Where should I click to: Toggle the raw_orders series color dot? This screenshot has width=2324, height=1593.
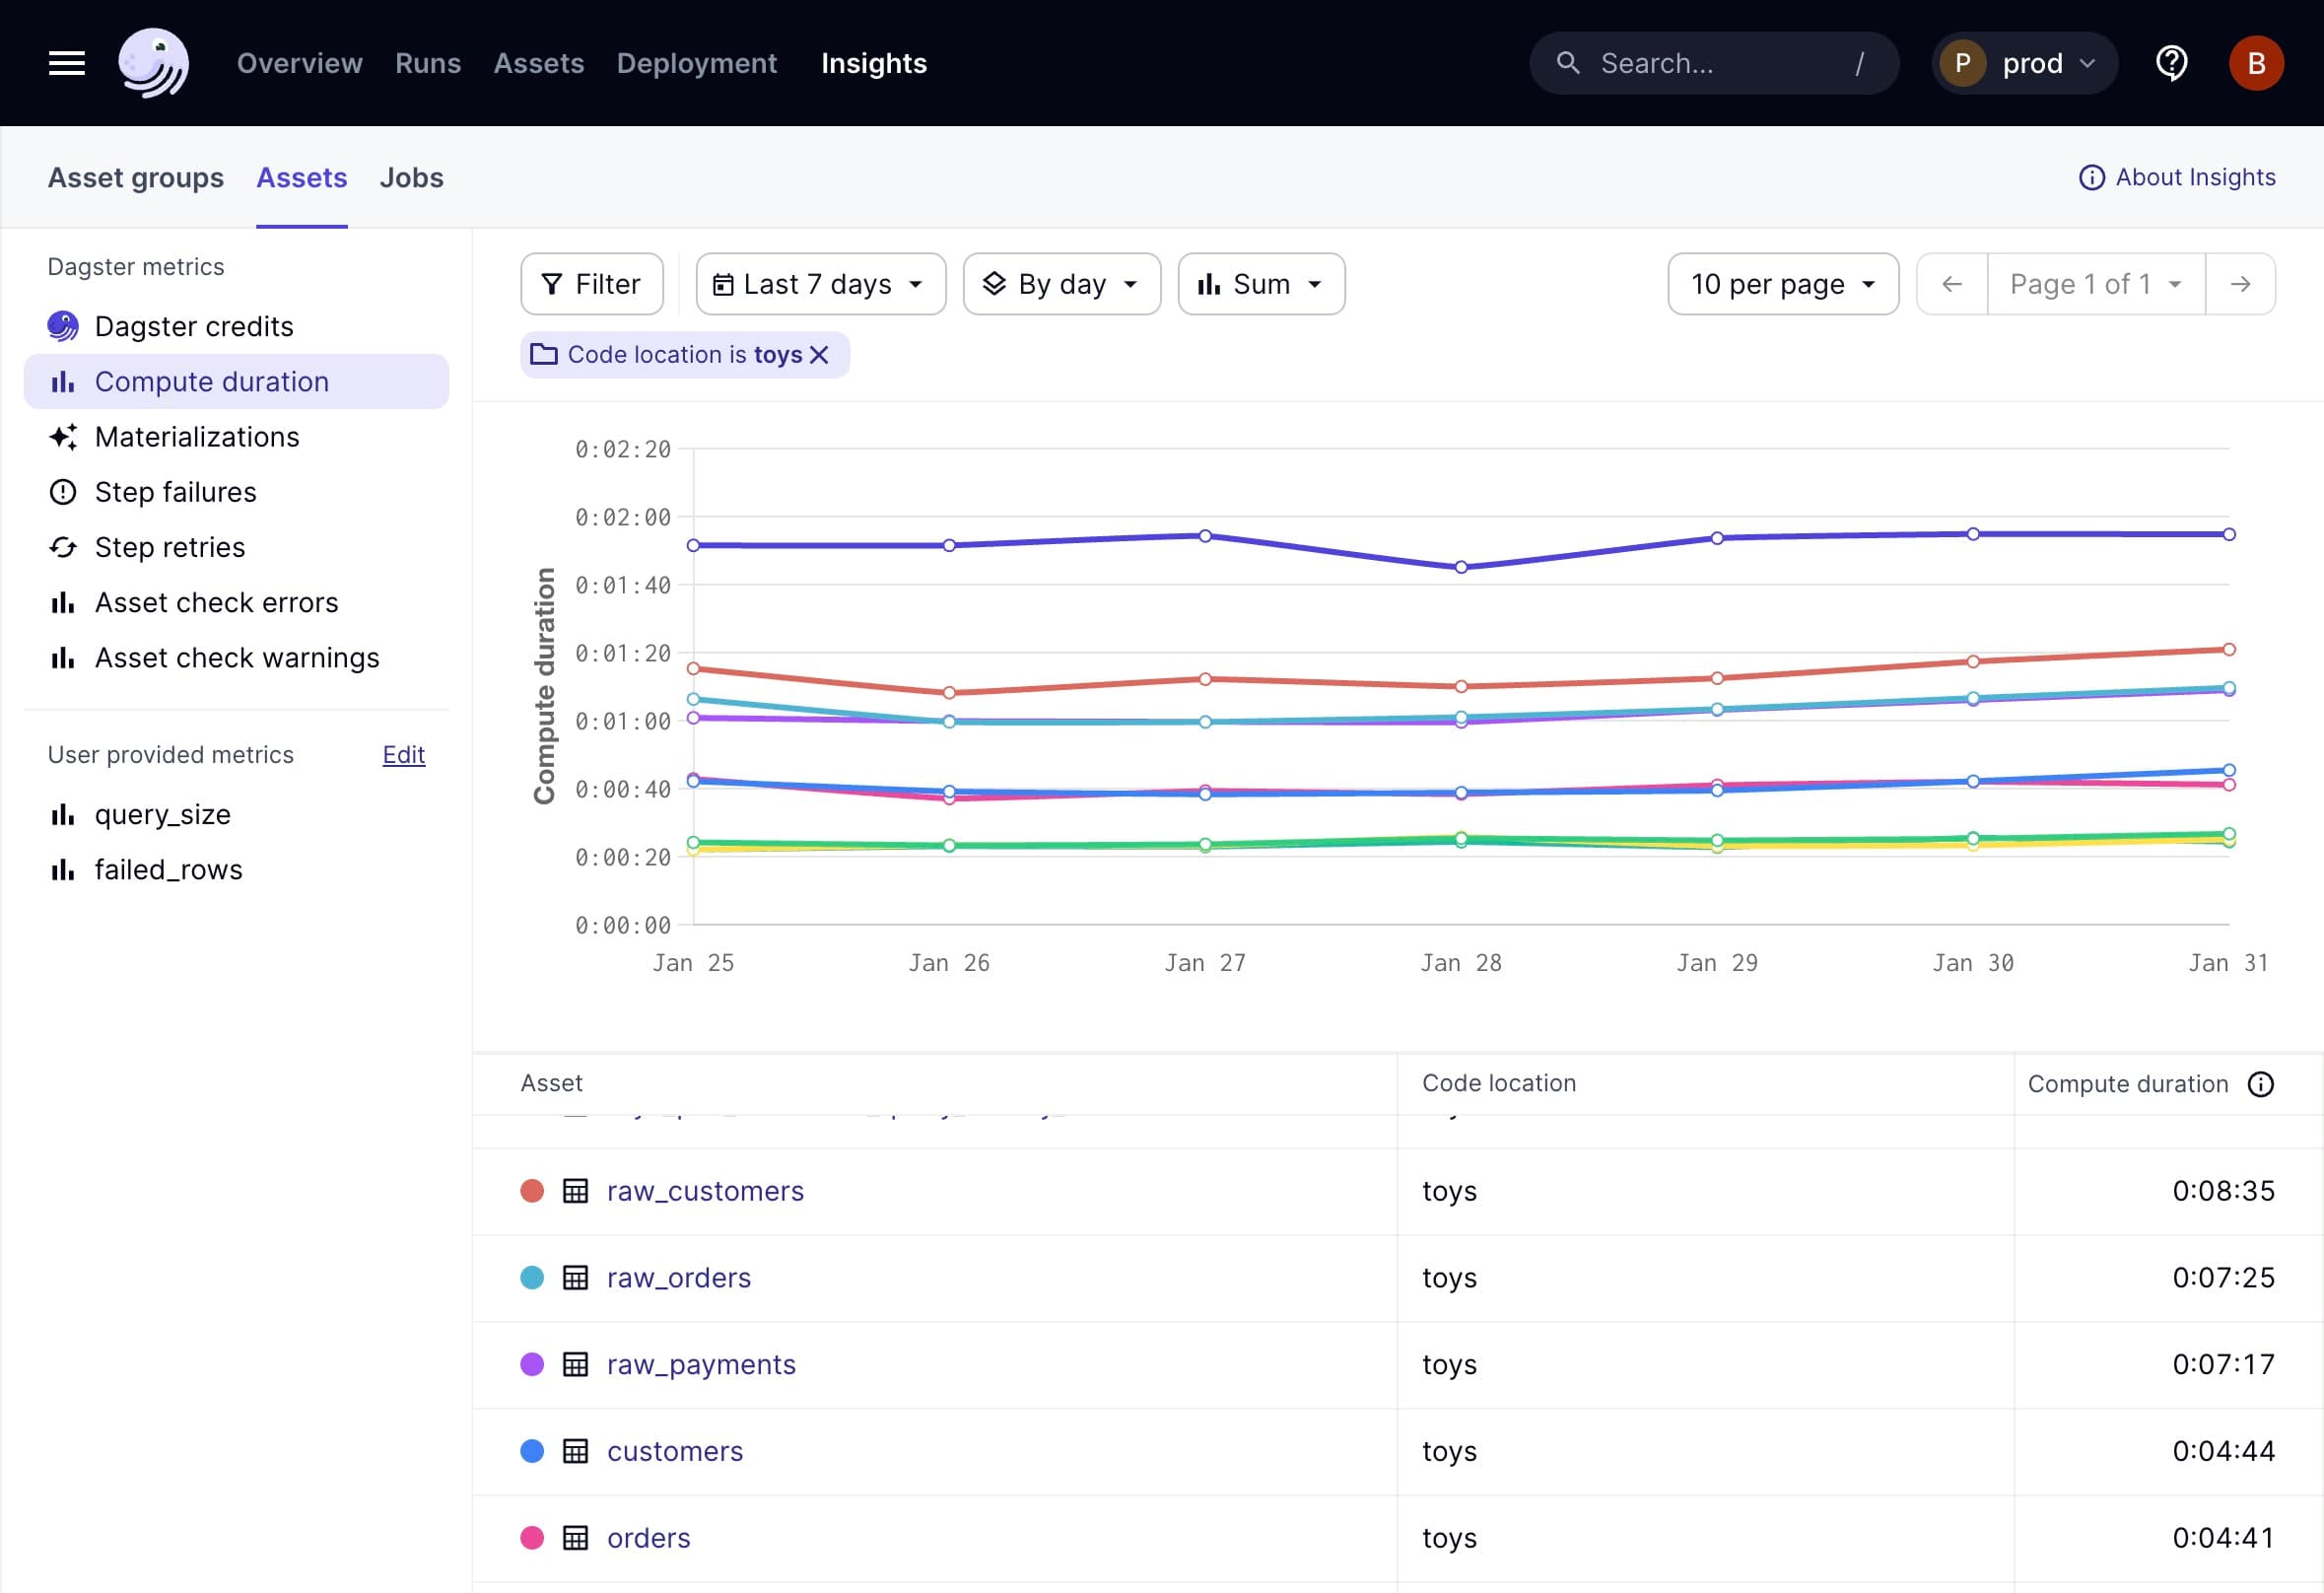(532, 1277)
